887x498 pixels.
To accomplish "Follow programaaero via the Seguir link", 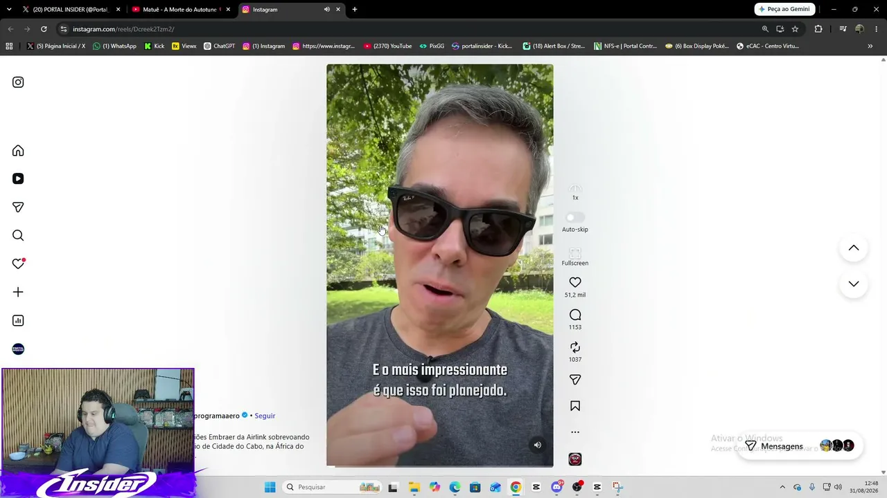I will click(265, 416).
